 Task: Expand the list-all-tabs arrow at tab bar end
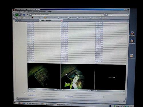coord(128,21)
